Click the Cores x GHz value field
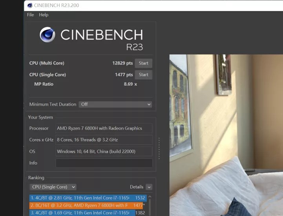 tap(104, 140)
